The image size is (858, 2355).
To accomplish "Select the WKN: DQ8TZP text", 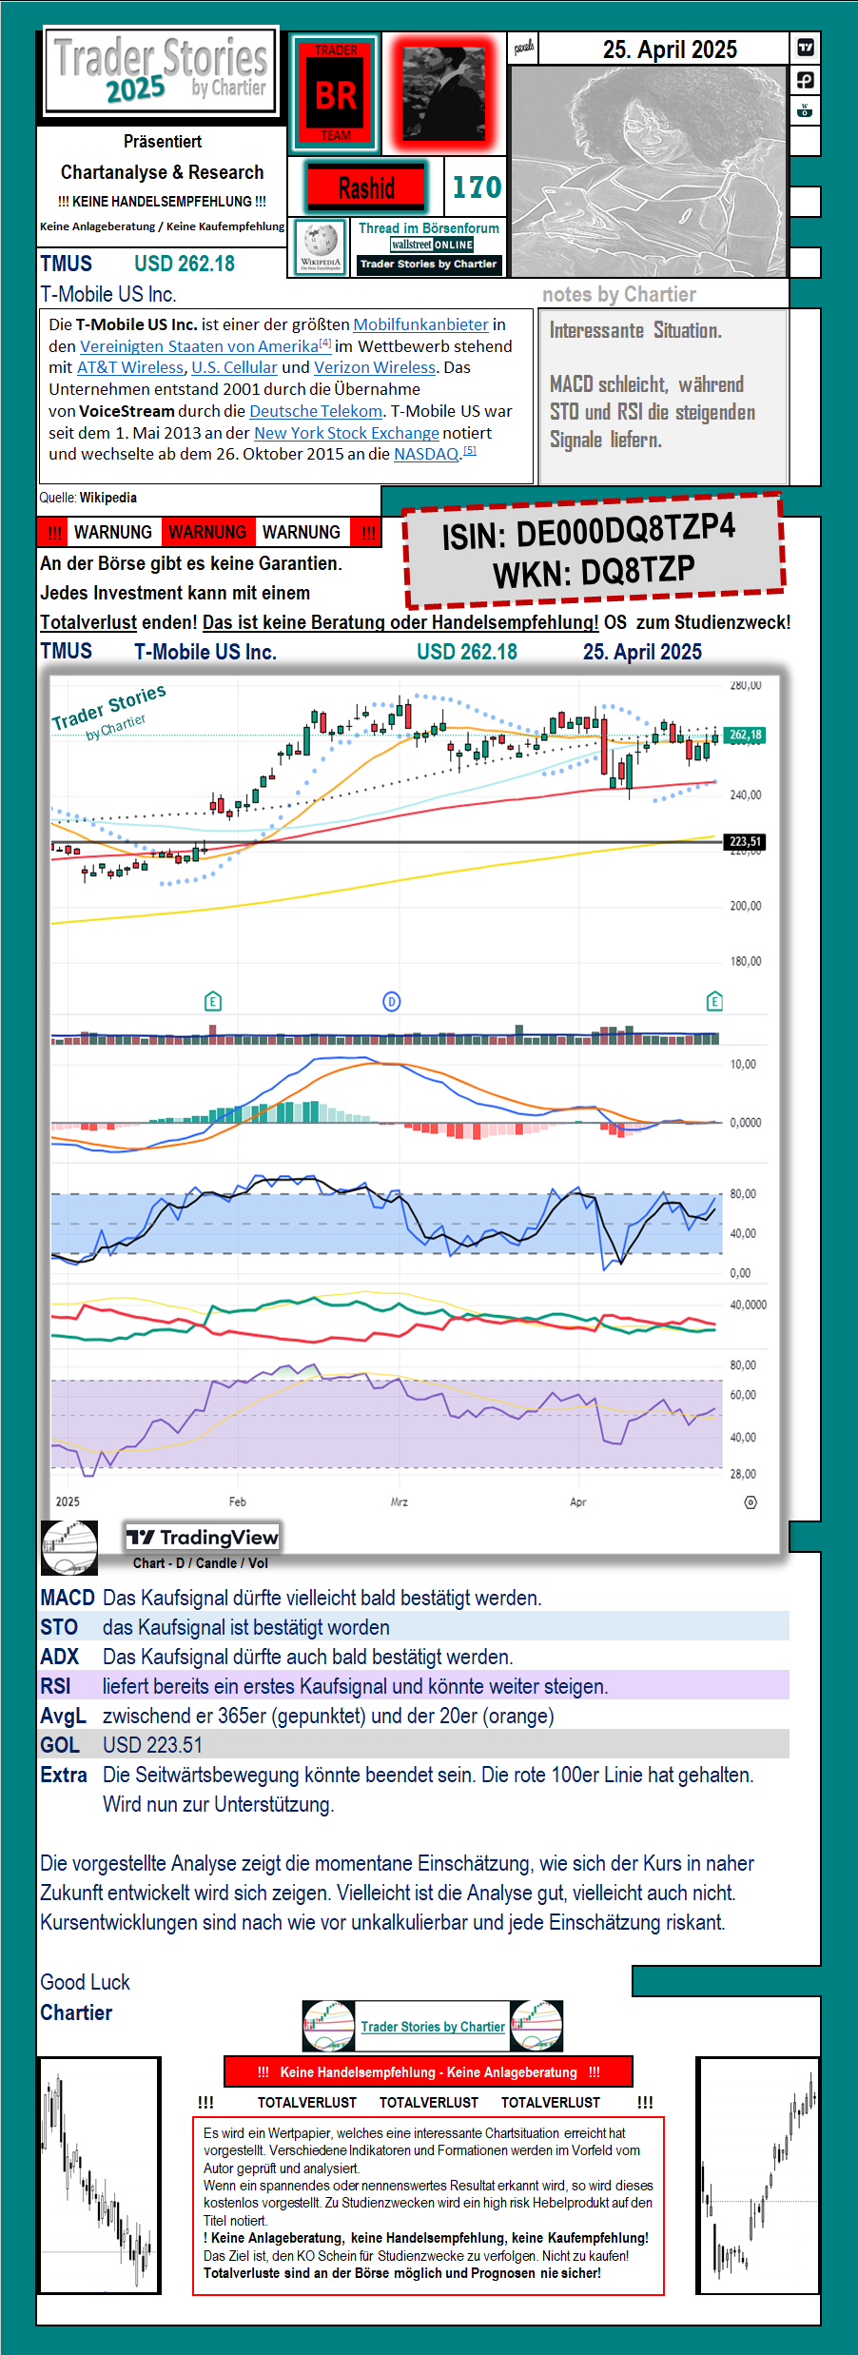I will tap(594, 572).
